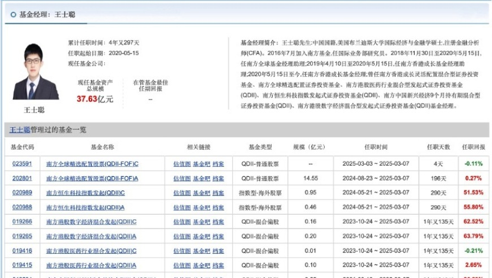492x278 pixels.
Task: Open fund code 020989
Action: click(x=22, y=193)
